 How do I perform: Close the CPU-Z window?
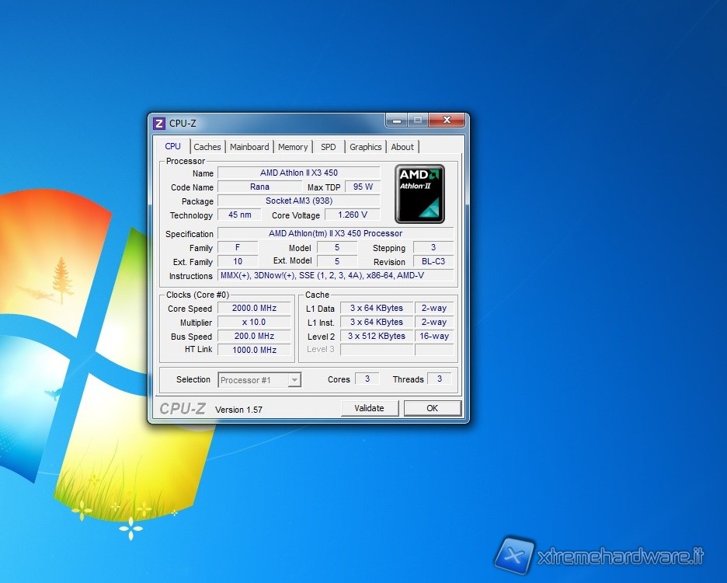point(447,120)
